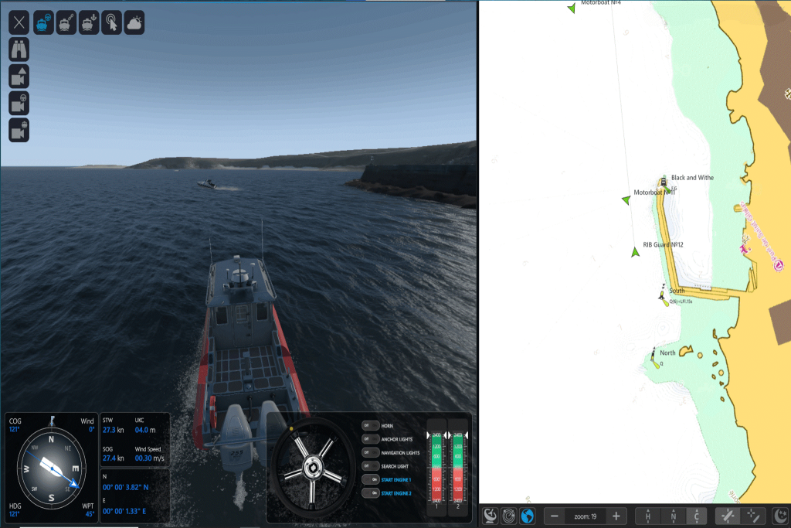This screenshot has height=528, width=791.
Task: Select North-up chart orientation
Action: tap(673, 516)
